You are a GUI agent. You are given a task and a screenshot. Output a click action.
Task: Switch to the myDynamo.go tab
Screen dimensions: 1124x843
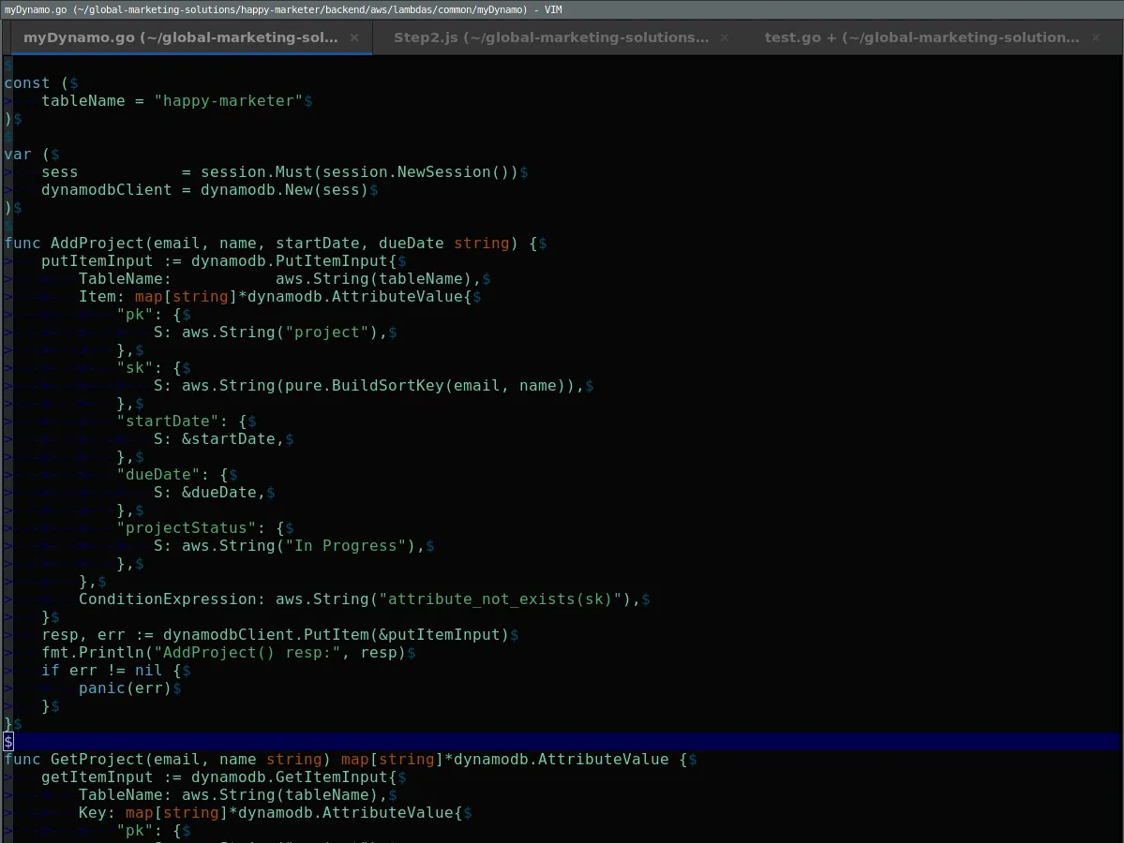(x=181, y=37)
